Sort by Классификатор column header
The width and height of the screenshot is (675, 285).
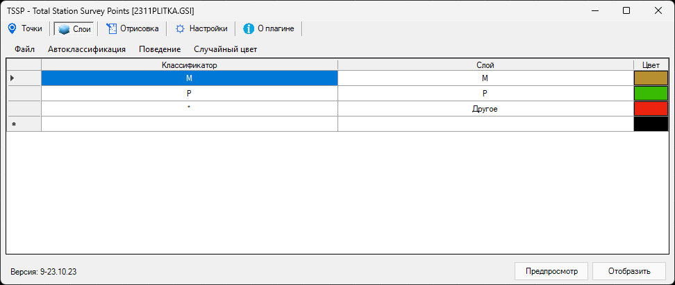point(190,64)
